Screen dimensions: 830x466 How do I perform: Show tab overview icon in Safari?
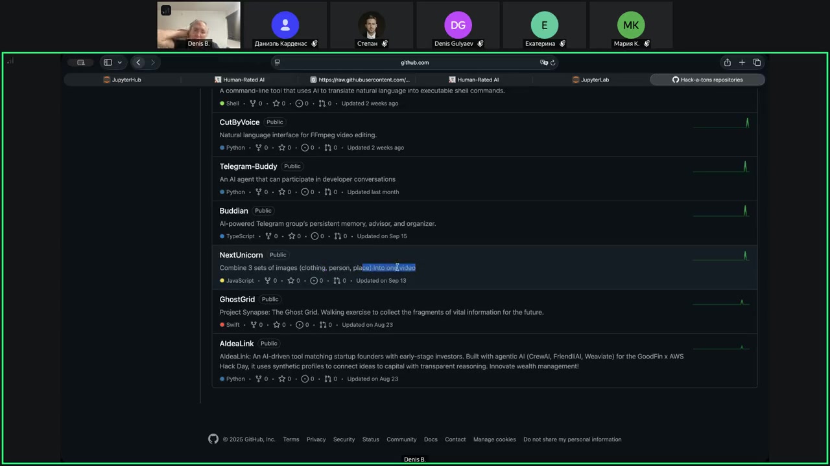[757, 62]
